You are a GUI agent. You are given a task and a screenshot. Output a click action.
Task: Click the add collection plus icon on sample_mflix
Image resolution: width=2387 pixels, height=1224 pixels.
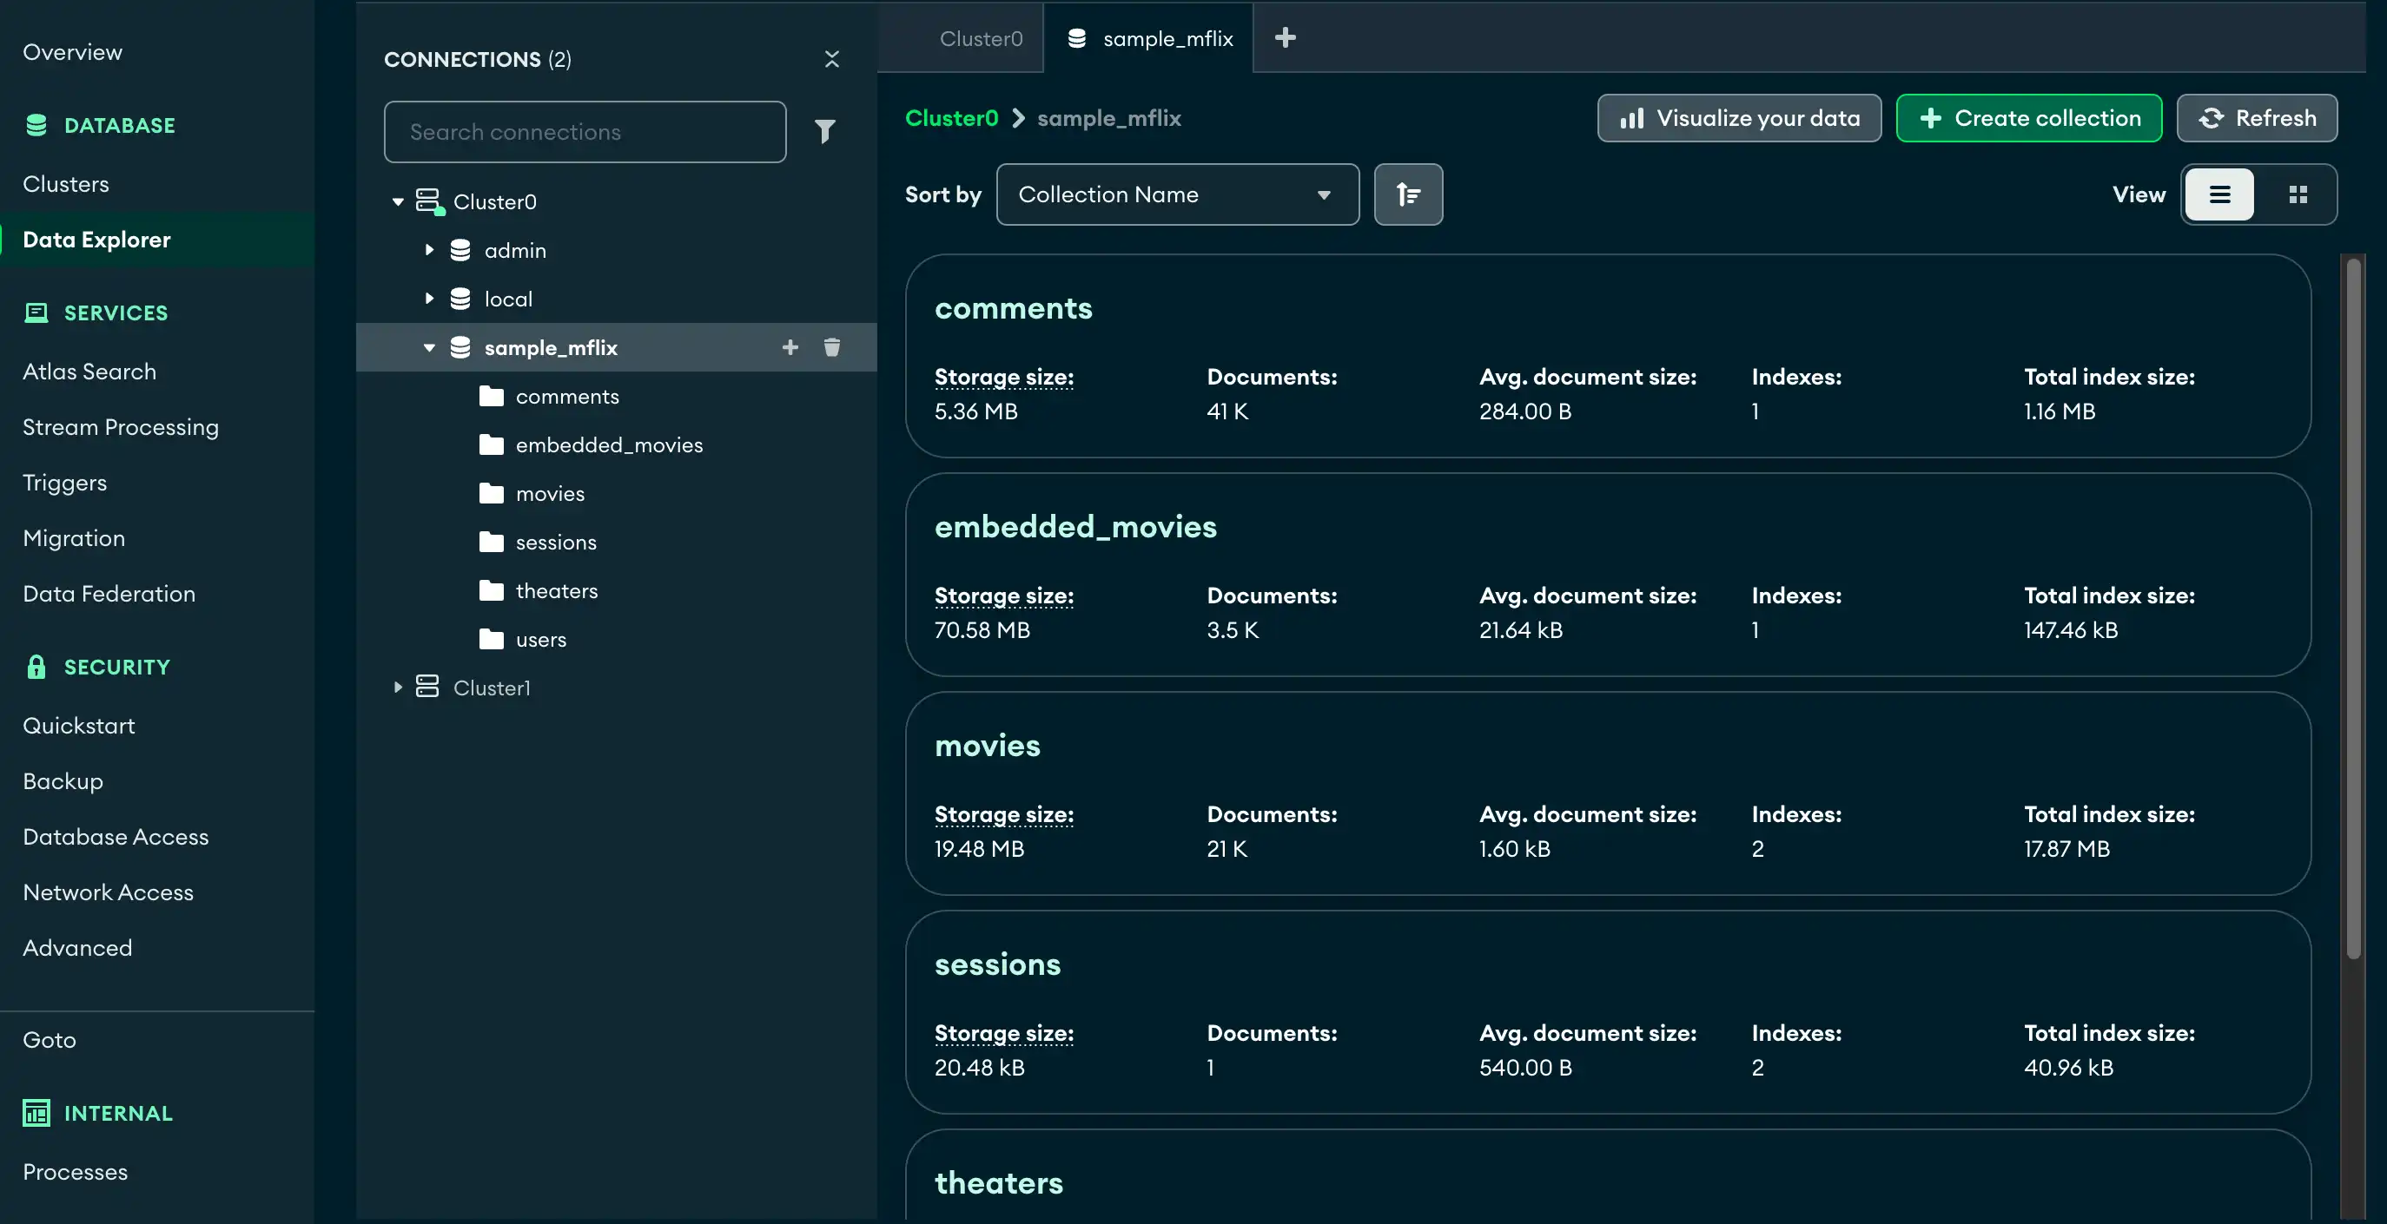790,347
